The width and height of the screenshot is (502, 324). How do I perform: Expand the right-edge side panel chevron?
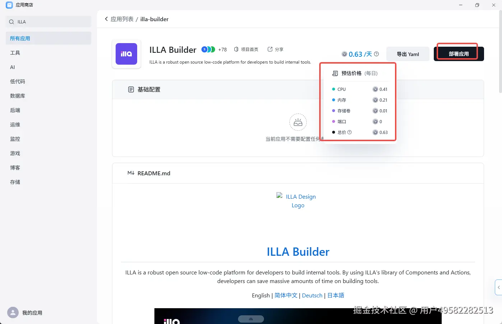pyautogui.click(x=498, y=287)
